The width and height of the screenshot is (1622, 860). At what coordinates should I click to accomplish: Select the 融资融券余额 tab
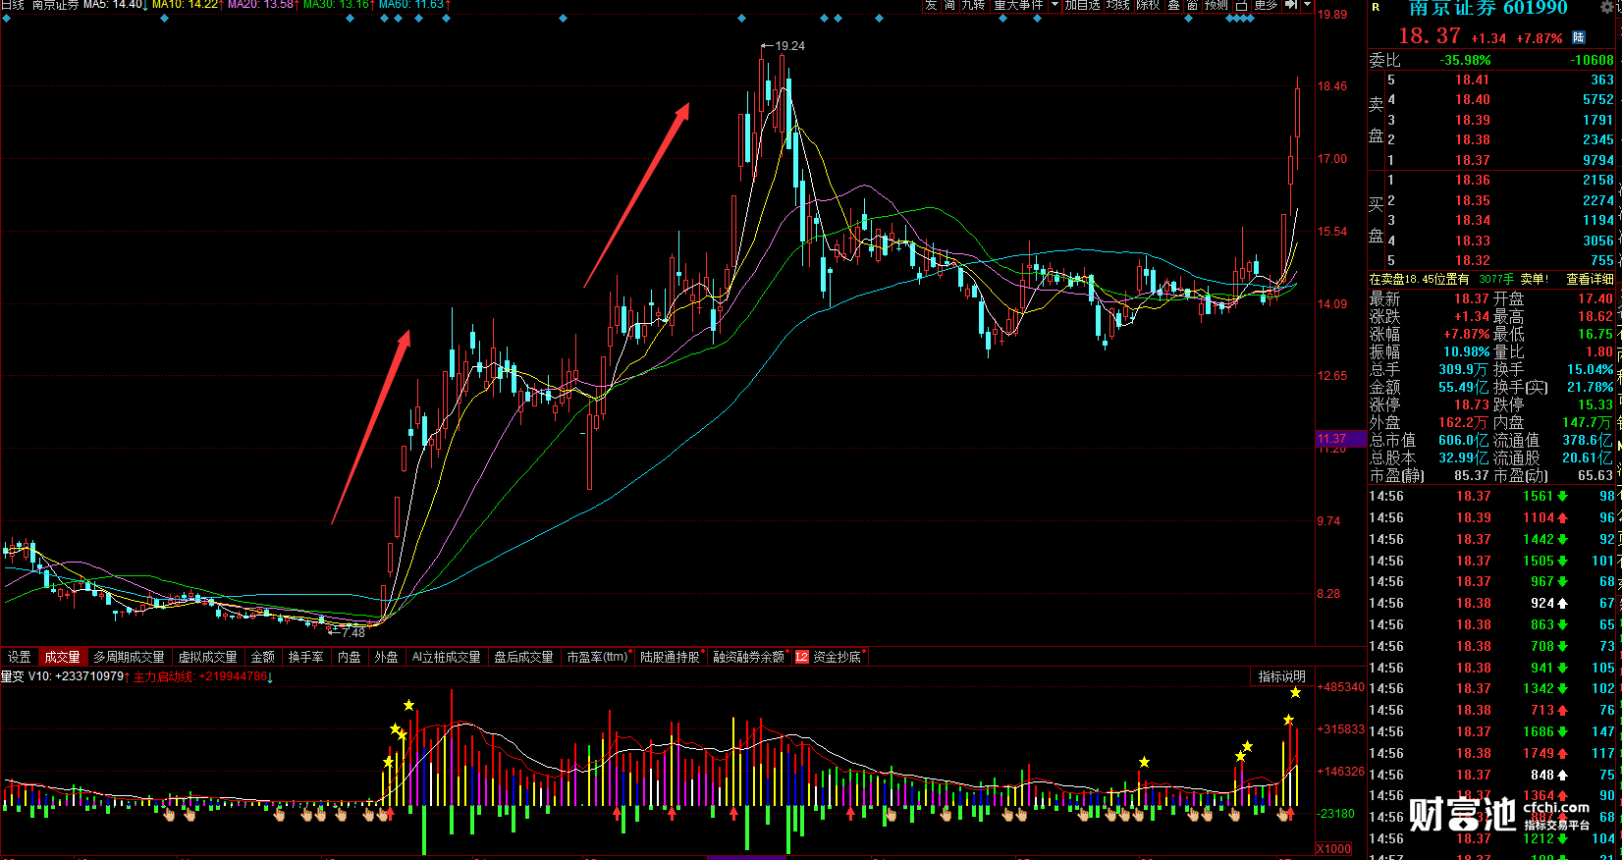pos(750,657)
